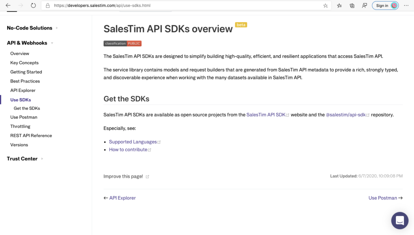Open the browser settings ellipsis menu
This screenshot has height=235, width=414.
click(406, 6)
